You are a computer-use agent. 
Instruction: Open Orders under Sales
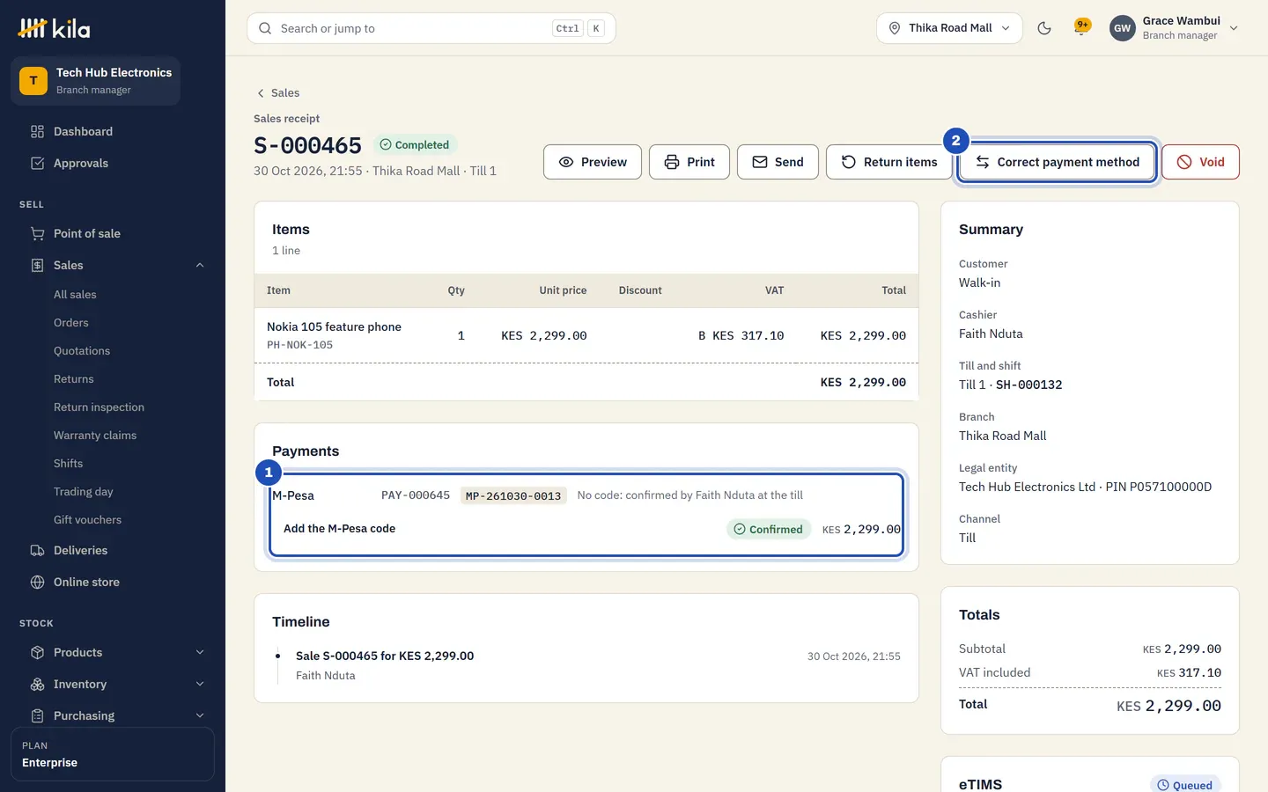click(71, 323)
